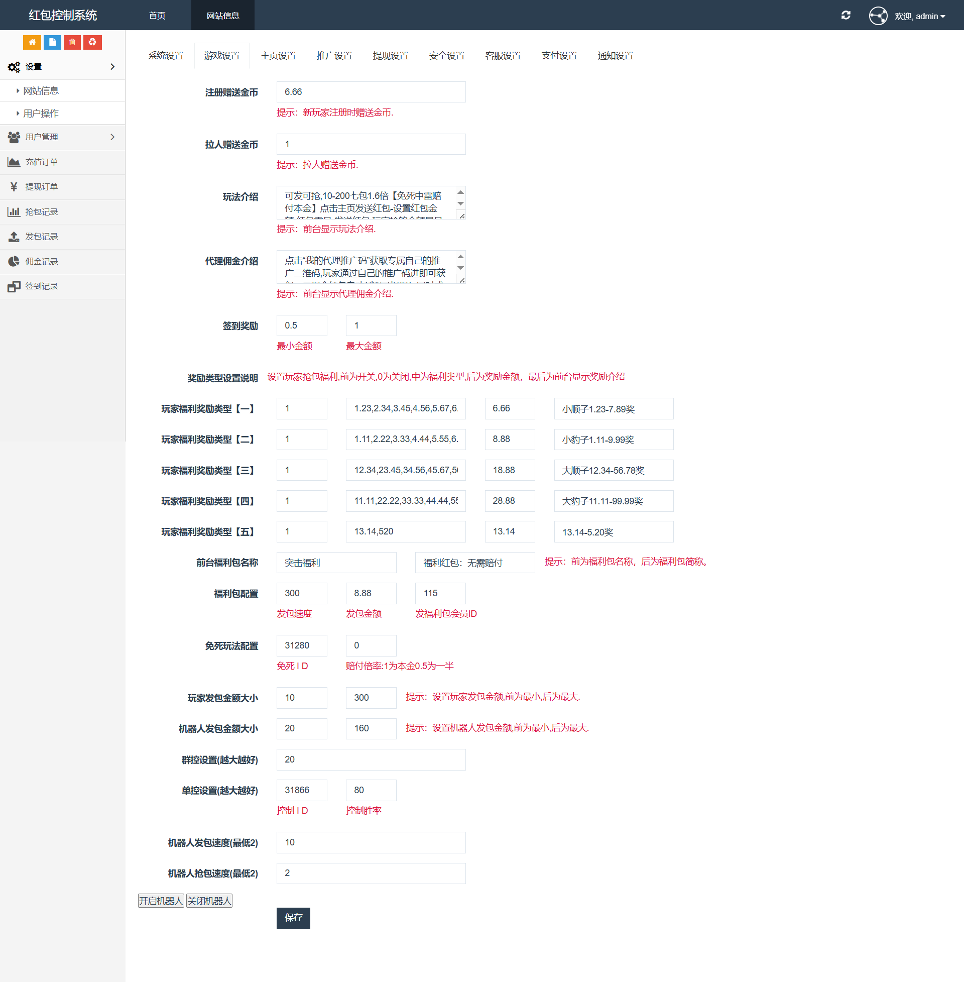Open 提现订单 with the yen icon

[42, 187]
